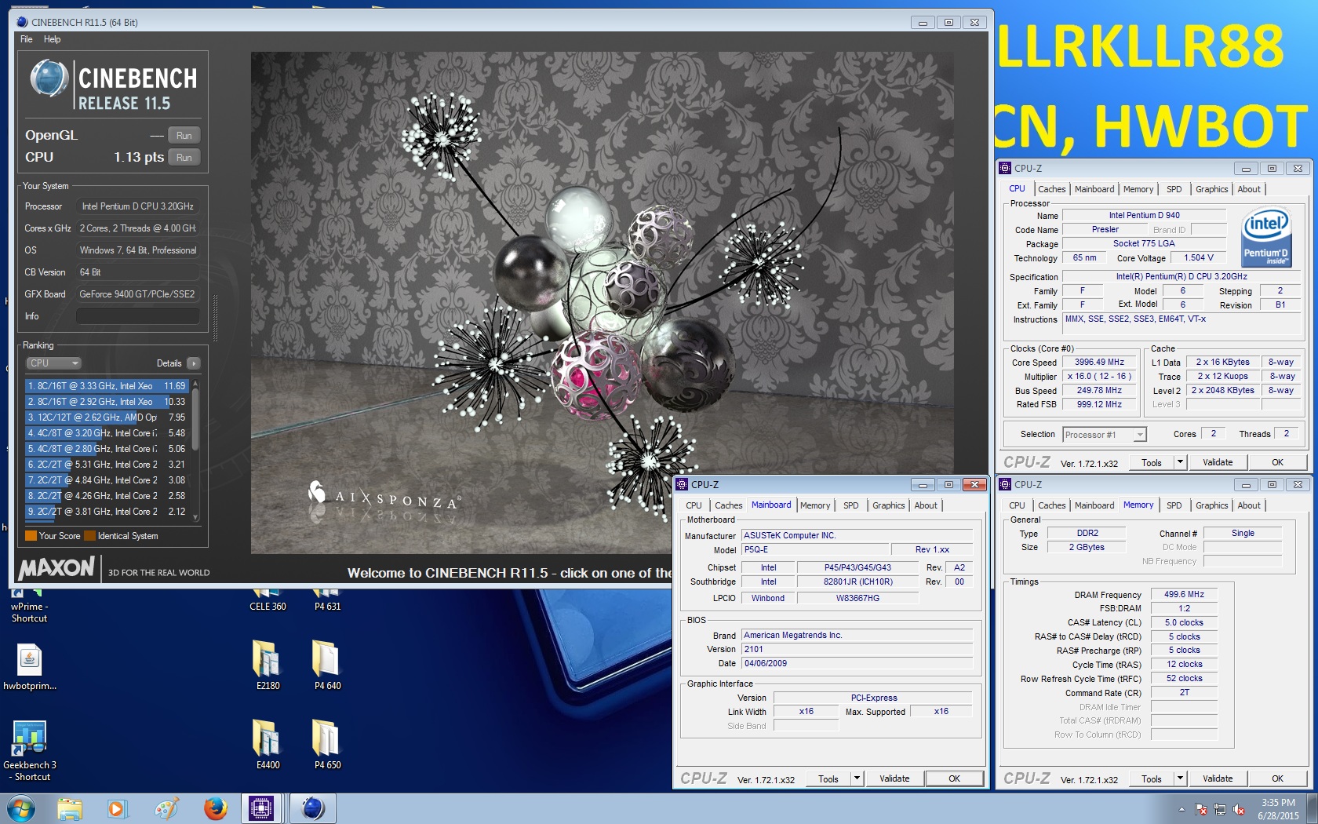Screen dimensions: 1318x824
Task: Open the E4400 folder on desktop
Action: [x=268, y=744]
